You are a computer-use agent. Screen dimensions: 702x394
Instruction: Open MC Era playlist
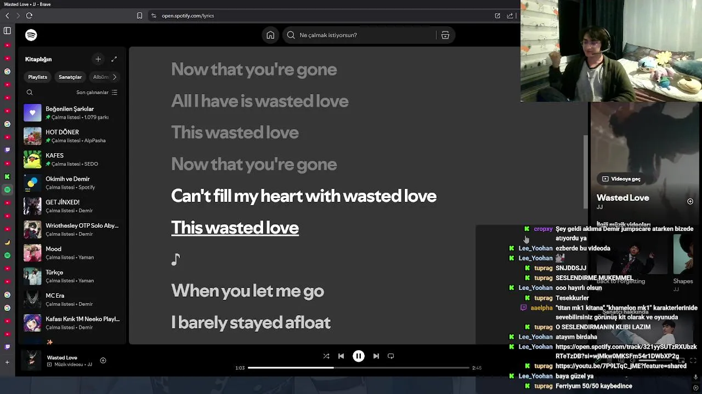(71, 299)
